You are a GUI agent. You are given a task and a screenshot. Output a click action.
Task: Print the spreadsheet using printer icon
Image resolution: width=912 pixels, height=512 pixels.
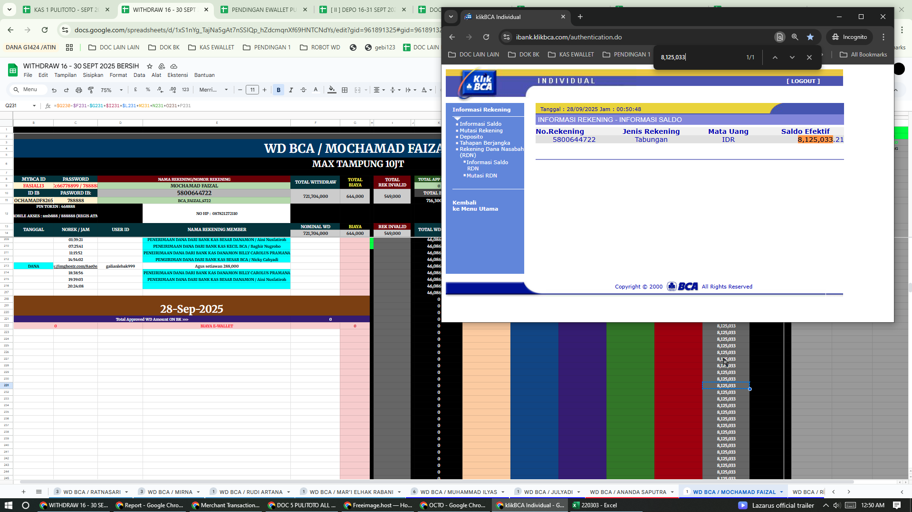click(79, 90)
